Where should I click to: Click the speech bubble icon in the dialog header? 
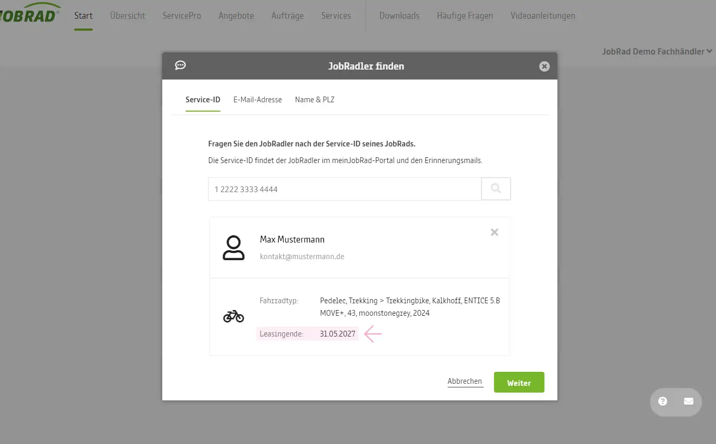pyautogui.click(x=180, y=65)
